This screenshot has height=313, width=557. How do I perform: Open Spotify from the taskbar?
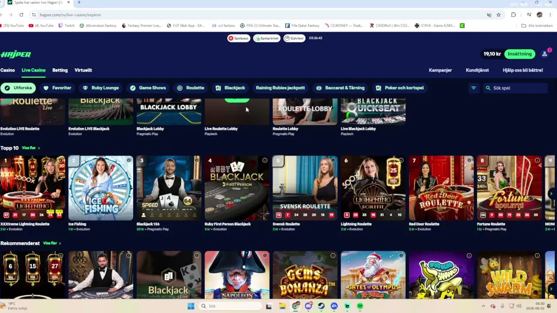click(360, 306)
